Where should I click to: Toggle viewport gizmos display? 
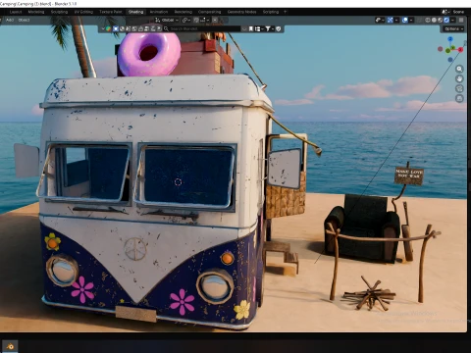pos(391,20)
